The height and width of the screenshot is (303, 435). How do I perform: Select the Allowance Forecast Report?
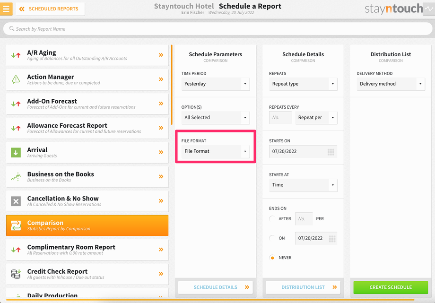click(x=87, y=128)
